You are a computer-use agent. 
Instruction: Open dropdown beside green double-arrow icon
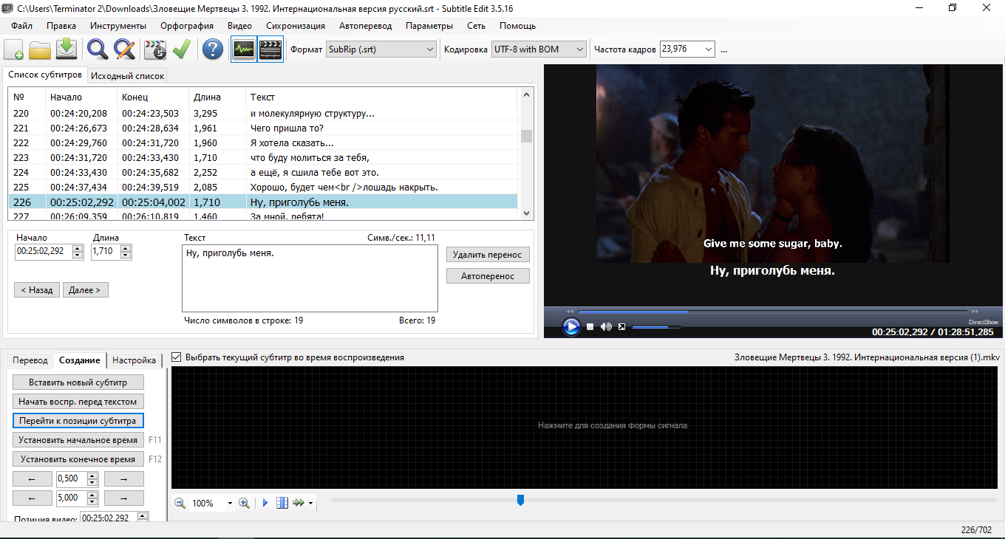click(x=310, y=504)
